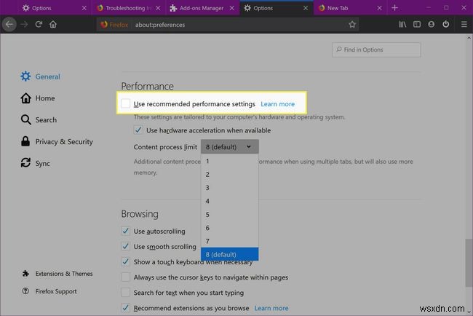Select the active Options tab
Viewport: 473px width, 316px height.
(x=276, y=8)
